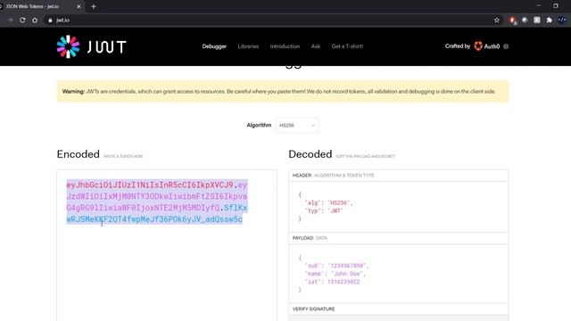Navigate forward in browser history

(x=10, y=20)
